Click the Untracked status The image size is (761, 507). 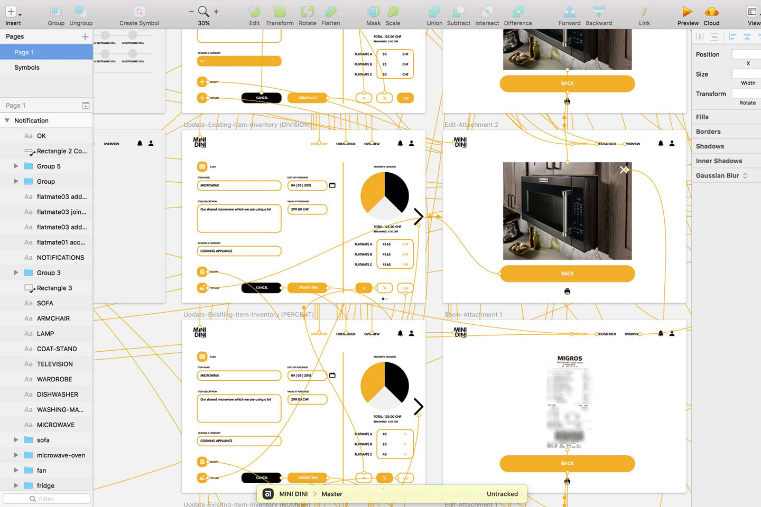[x=502, y=494]
